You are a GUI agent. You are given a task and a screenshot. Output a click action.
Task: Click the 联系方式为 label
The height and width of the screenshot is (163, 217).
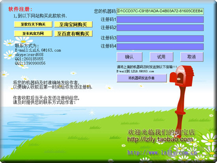[27, 46]
